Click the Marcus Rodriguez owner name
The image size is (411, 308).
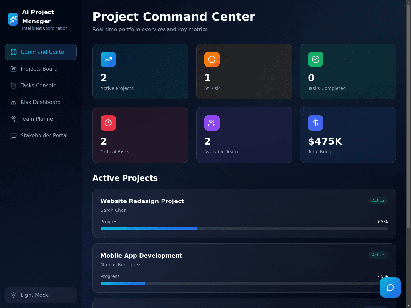tap(120, 265)
